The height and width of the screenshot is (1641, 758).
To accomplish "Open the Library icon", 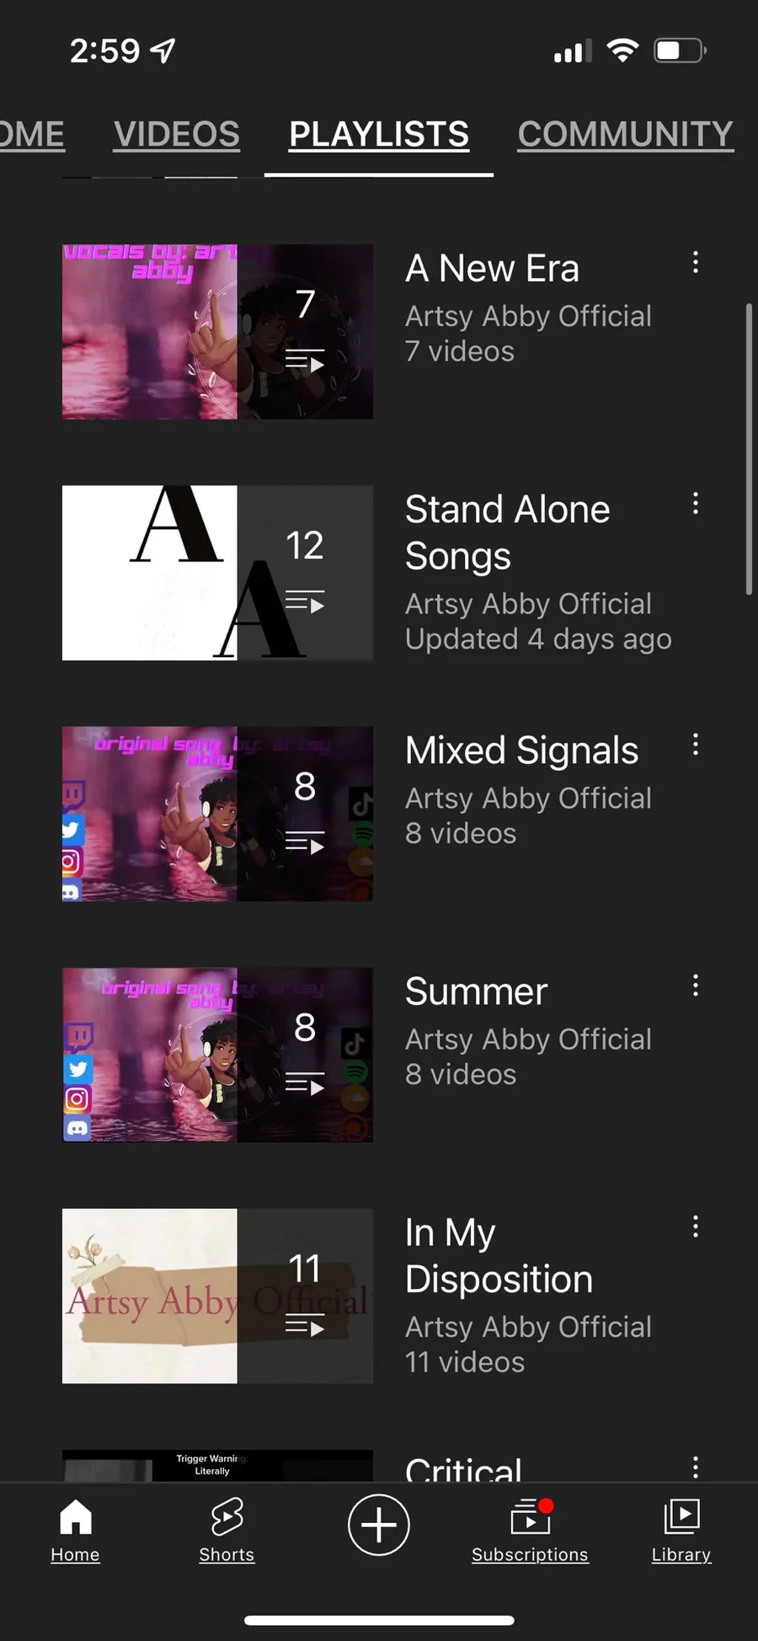I will (681, 1530).
